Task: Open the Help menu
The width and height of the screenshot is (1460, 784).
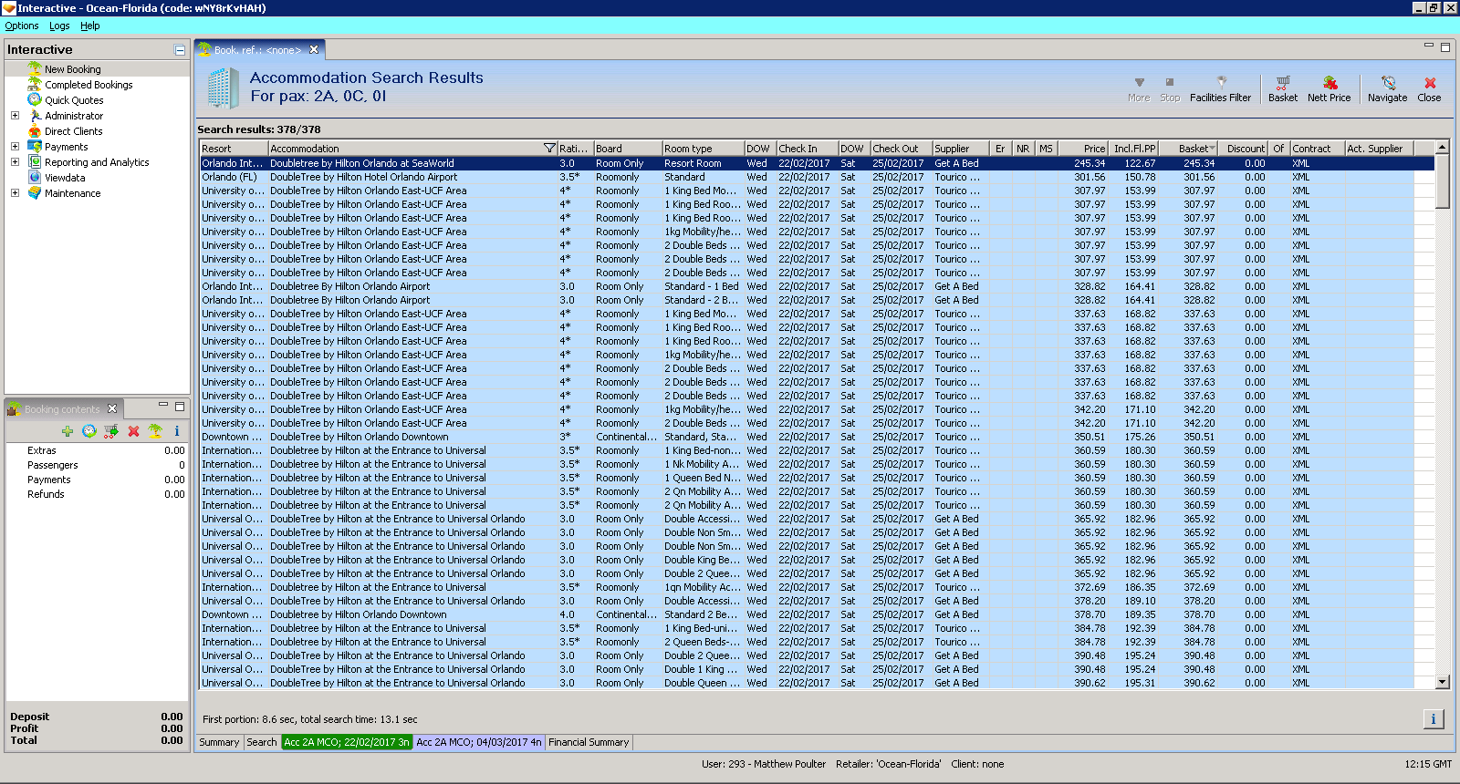Action: 90,26
